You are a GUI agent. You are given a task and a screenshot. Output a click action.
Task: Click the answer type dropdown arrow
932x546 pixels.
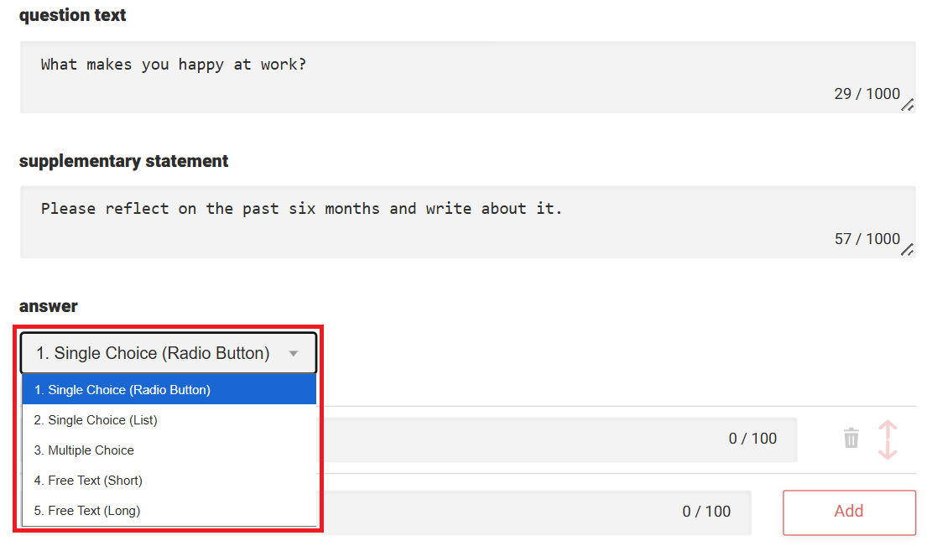[293, 354]
